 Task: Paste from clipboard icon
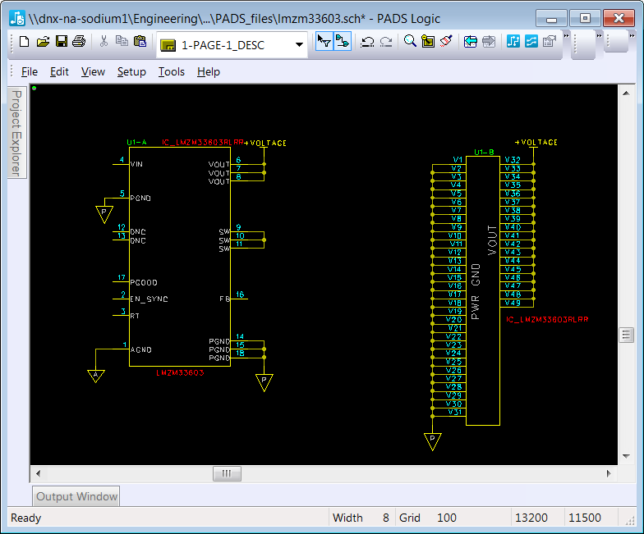[x=140, y=41]
